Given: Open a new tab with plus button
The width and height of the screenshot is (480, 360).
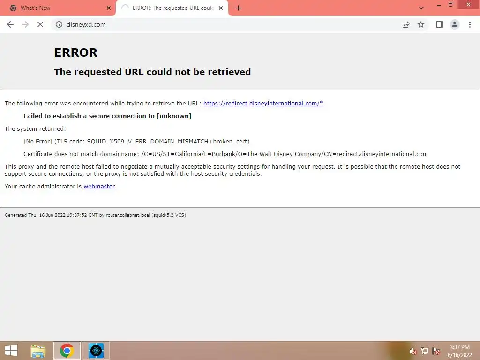Looking at the screenshot, I should point(239,8).
